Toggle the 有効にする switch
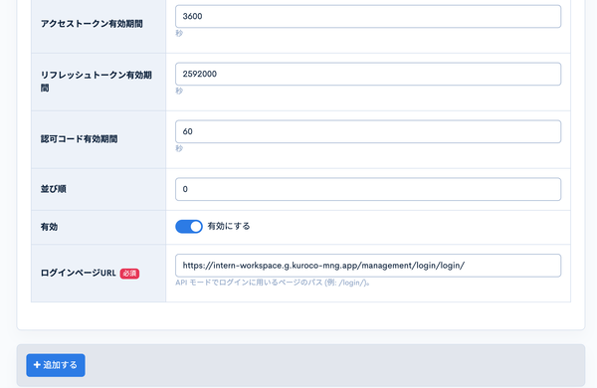The image size is (597, 388). 189,227
